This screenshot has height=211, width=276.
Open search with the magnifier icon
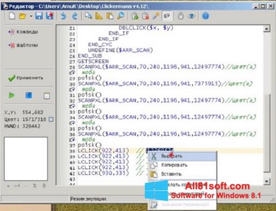(121, 16)
